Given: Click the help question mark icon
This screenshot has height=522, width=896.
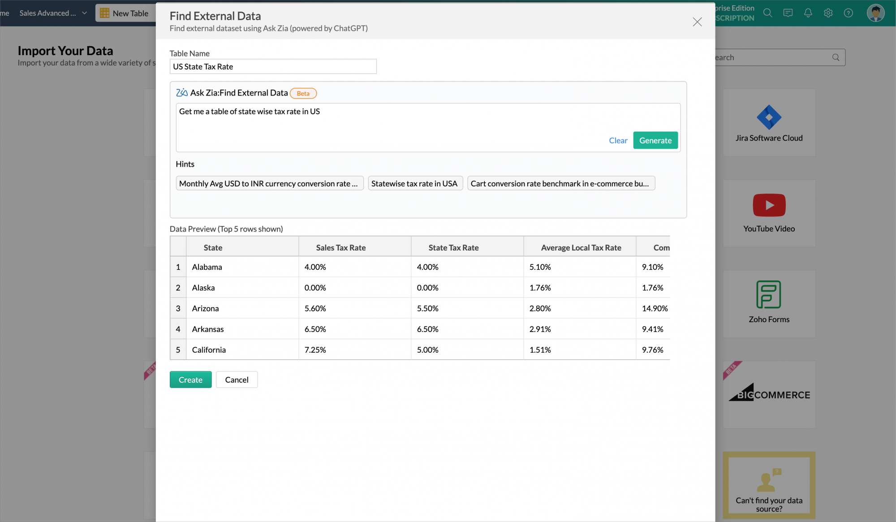Looking at the screenshot, I should [x=848, y=13].
